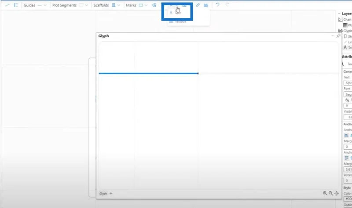Select top vertical anchor alignment icon

pos(346,158)
